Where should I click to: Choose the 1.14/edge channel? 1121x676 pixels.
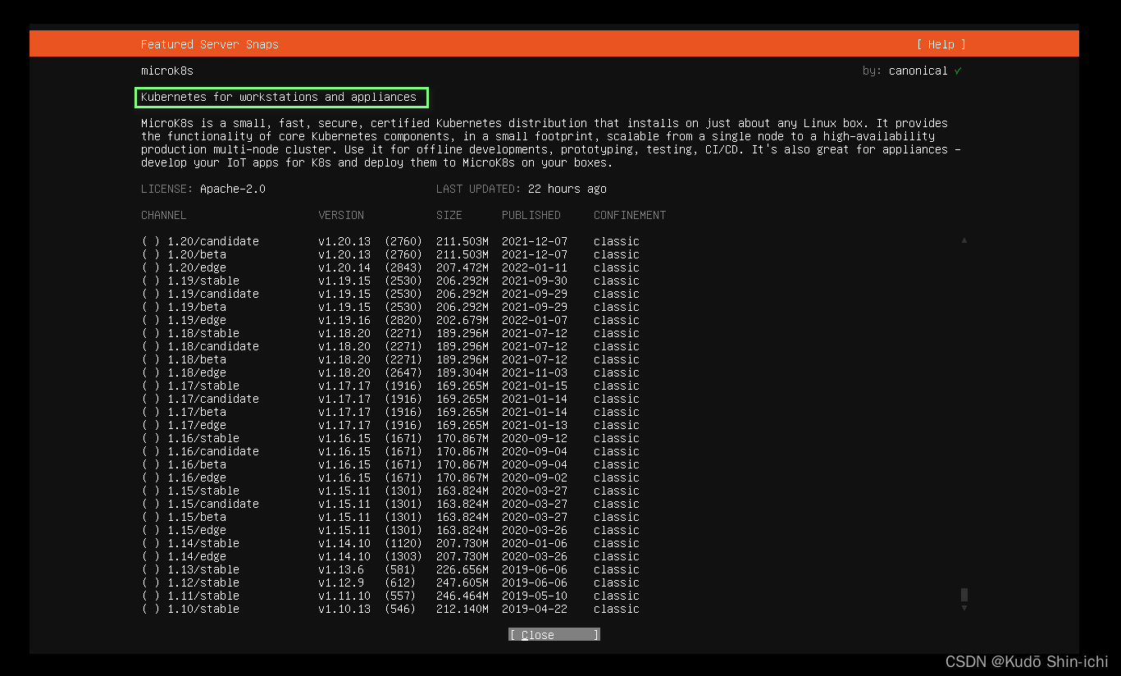pos(390,556)
